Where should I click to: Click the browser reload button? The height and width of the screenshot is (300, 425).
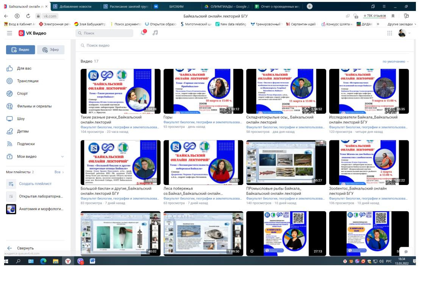tap(28, 16)
